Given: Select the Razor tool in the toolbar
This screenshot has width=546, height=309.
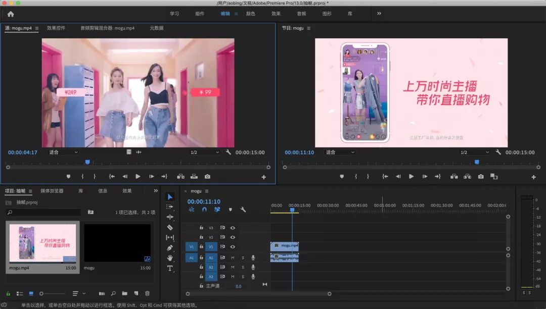Looking at the screenshot, I should tap(170, 227).
